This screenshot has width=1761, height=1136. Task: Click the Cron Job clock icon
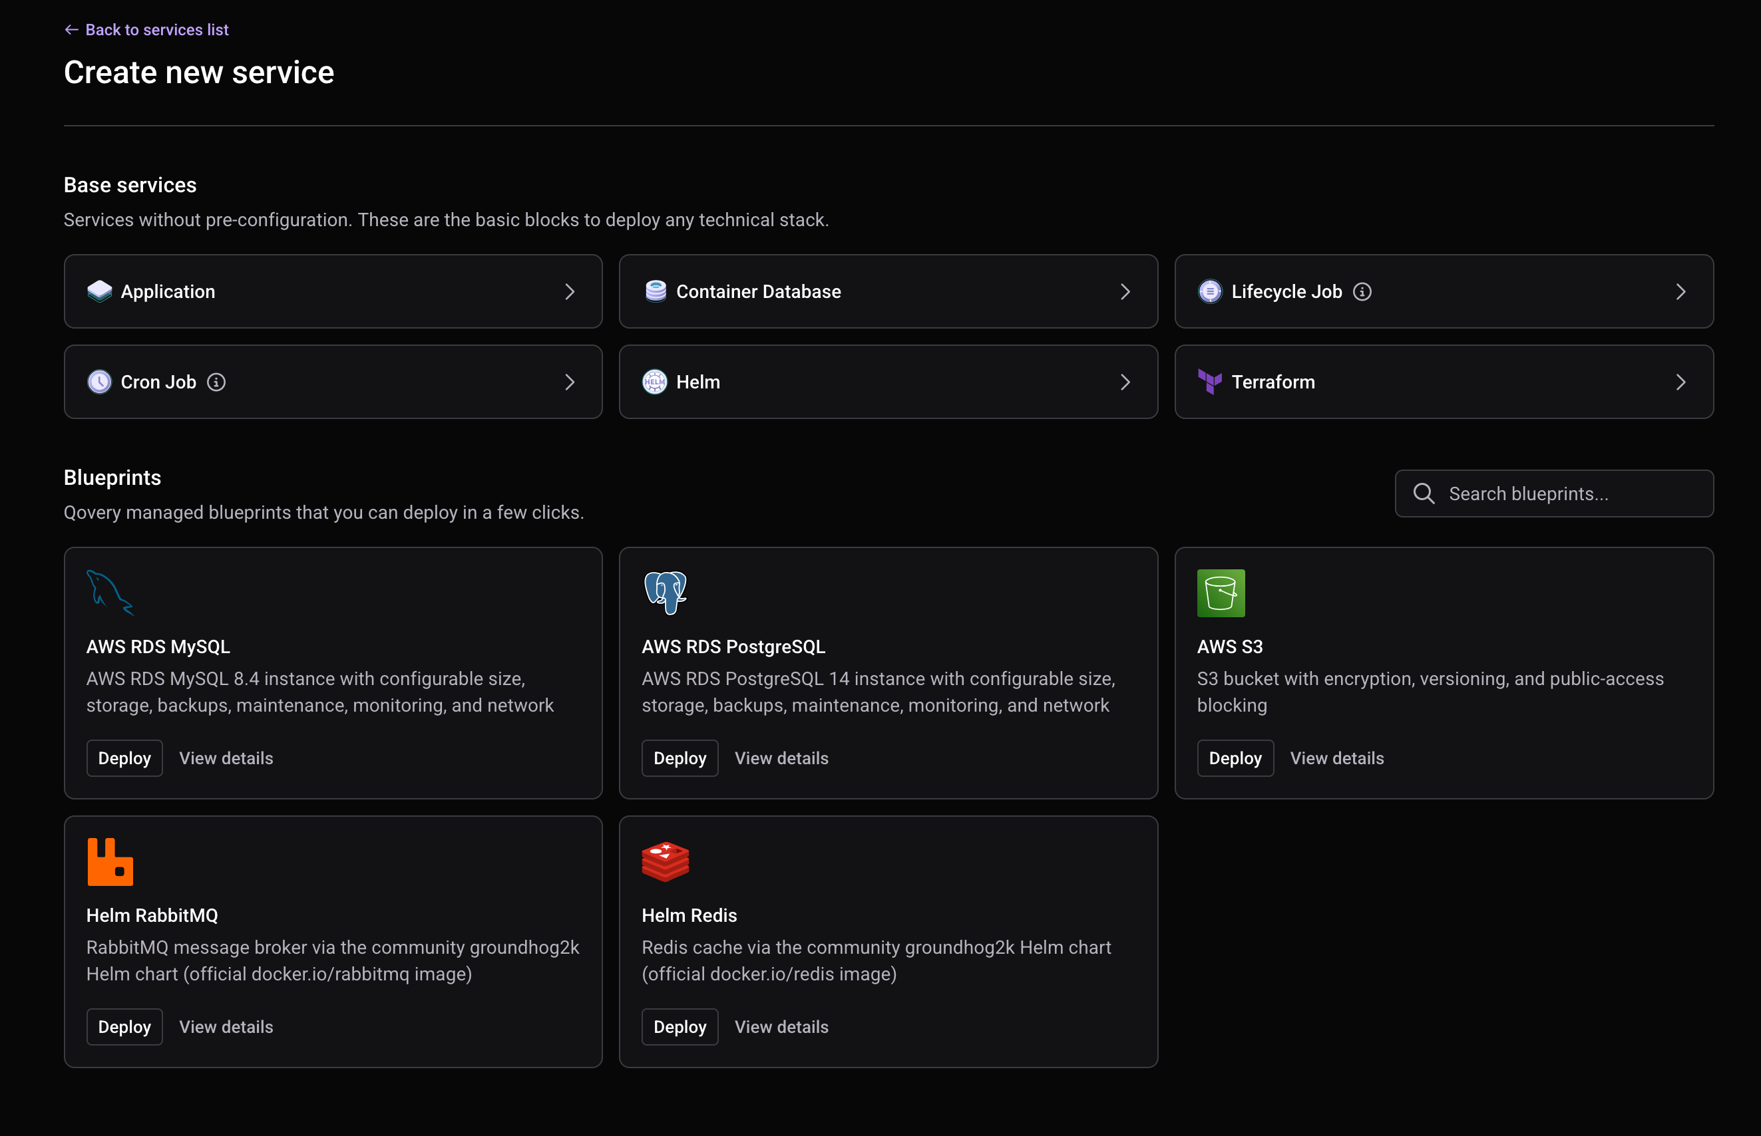99,382
